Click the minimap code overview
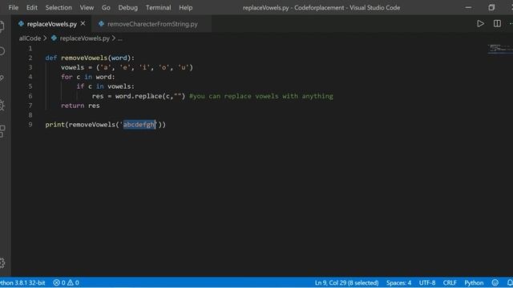This screenshot has width=513, height=288. (x=500, y=49)
